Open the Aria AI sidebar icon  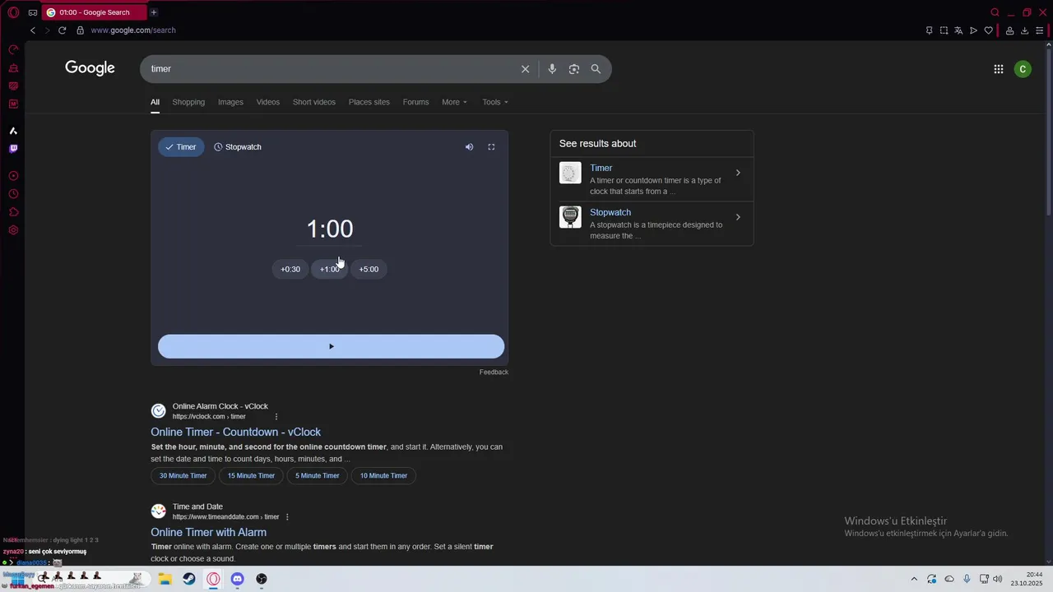[13, 131]
